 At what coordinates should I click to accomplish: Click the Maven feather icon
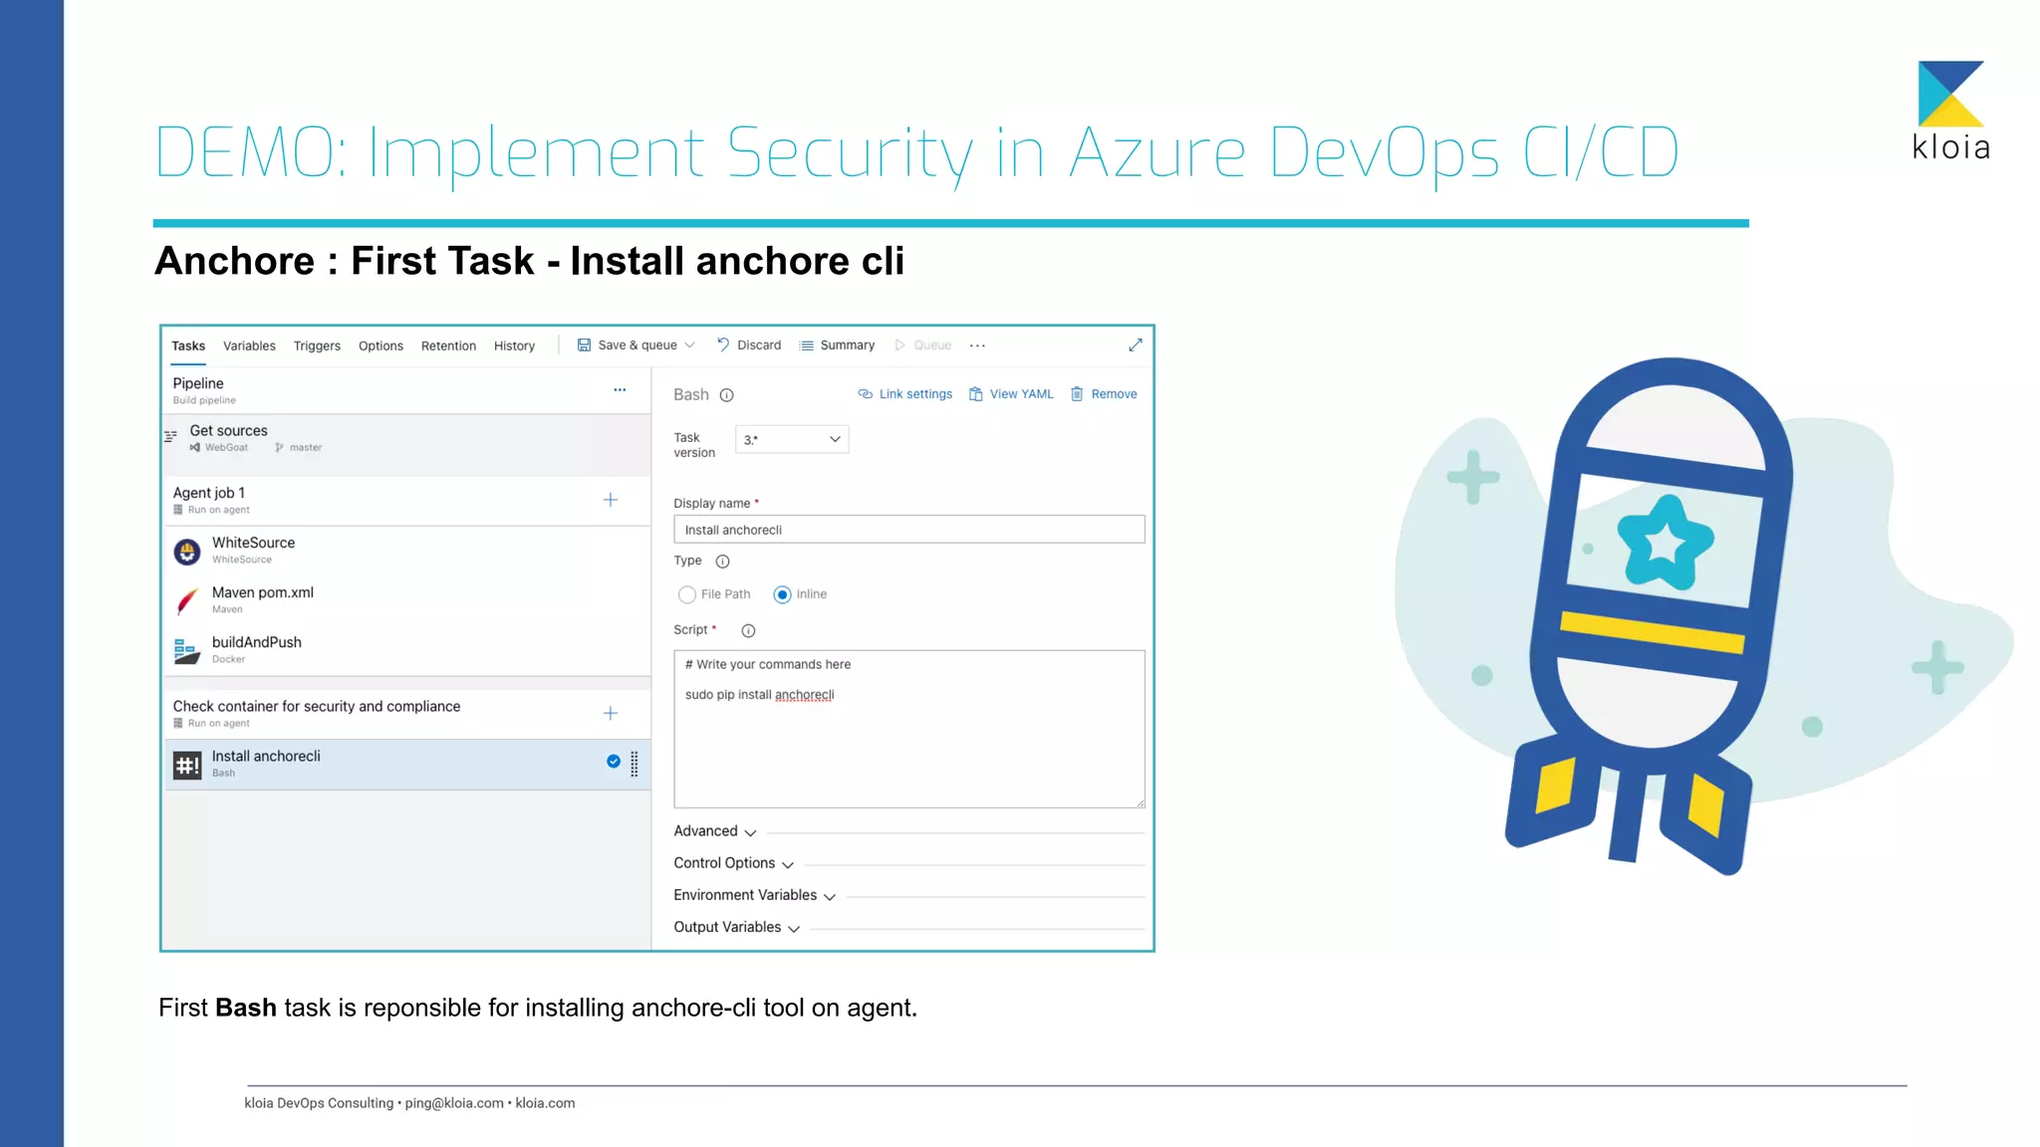click(x=187, y=600)
